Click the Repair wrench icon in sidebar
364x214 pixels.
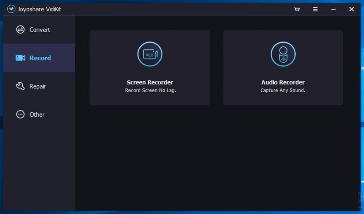click(x=20, y=86)
